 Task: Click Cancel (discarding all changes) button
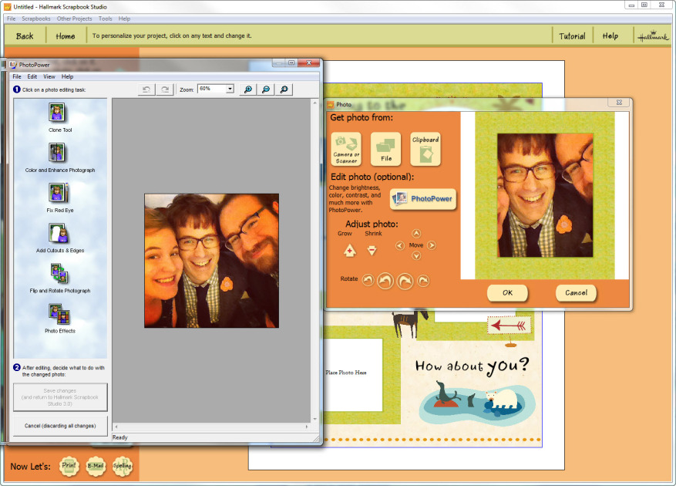point(60,426)
